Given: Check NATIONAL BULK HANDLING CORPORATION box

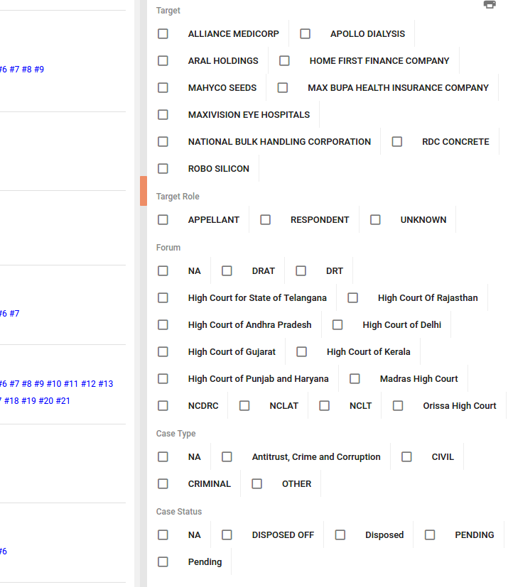Looking at the screenshot, I should click(163, 141).
